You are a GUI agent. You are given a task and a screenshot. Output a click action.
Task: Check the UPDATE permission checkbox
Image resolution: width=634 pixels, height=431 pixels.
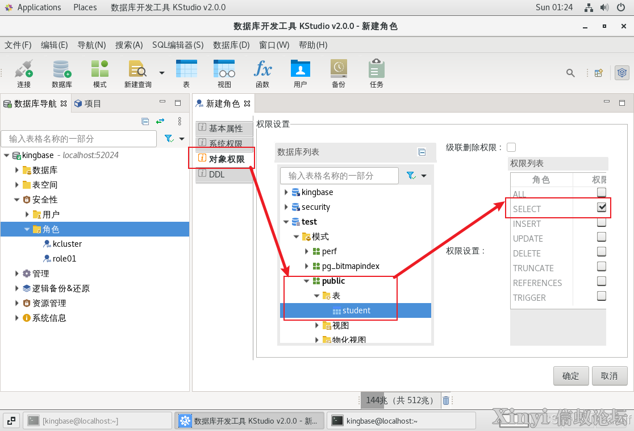tap(602, 237)
